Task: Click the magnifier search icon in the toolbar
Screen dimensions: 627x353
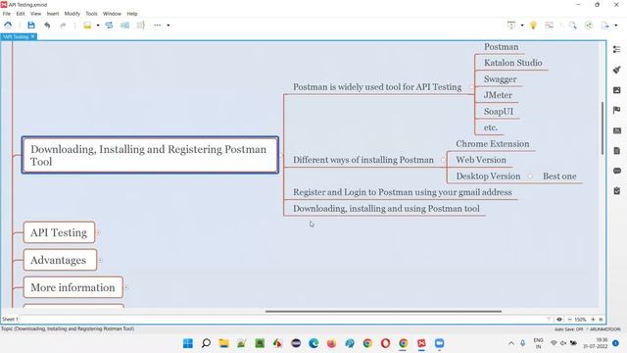Action: coord(573,25)
